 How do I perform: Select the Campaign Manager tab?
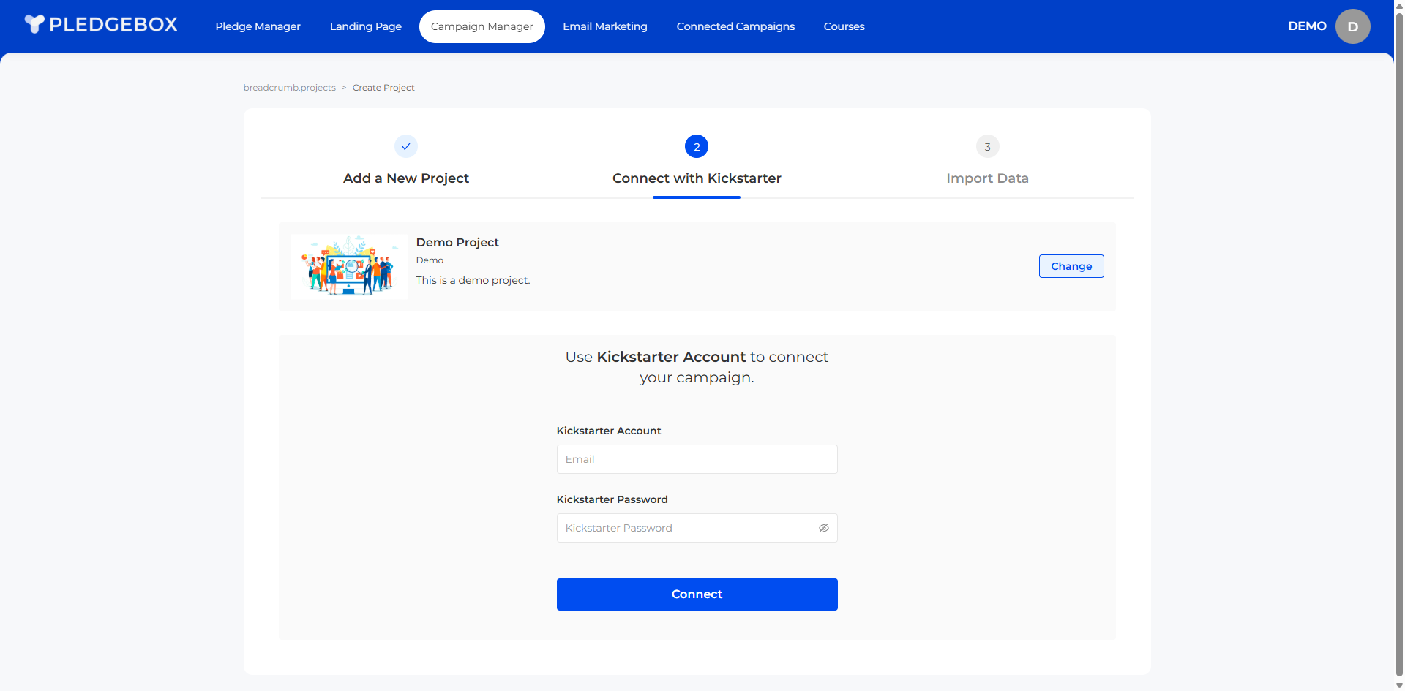[x=482, y=26]
